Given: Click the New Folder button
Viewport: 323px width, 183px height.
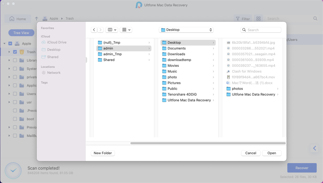Looking at the screenshot, I should (x=103, y=153).
